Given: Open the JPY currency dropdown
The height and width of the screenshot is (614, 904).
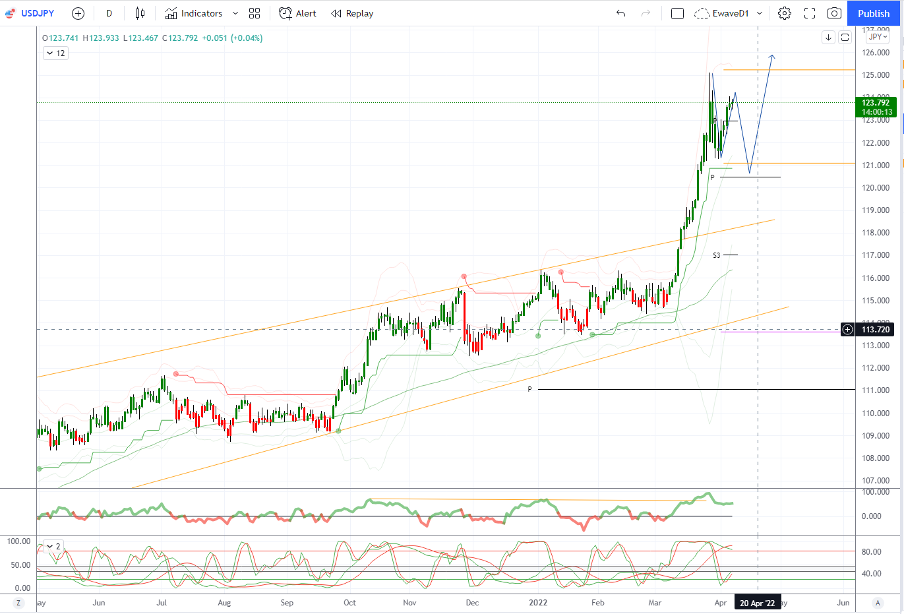Looking at the screenshot, I should point(878,37).
